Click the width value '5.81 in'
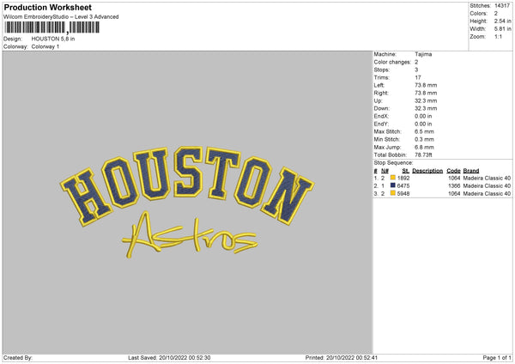515x364 pixels. tap(502, 29)
